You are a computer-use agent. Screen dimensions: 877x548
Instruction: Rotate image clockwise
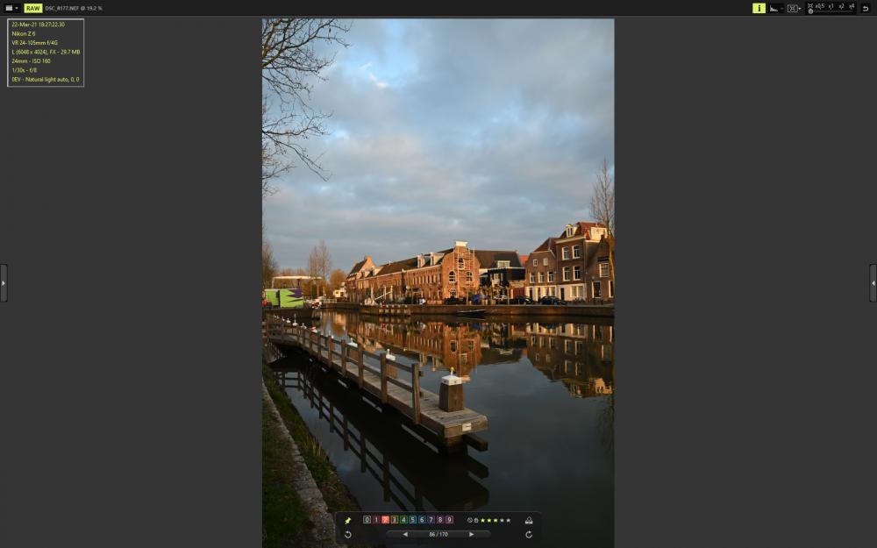tap(529, 535)
